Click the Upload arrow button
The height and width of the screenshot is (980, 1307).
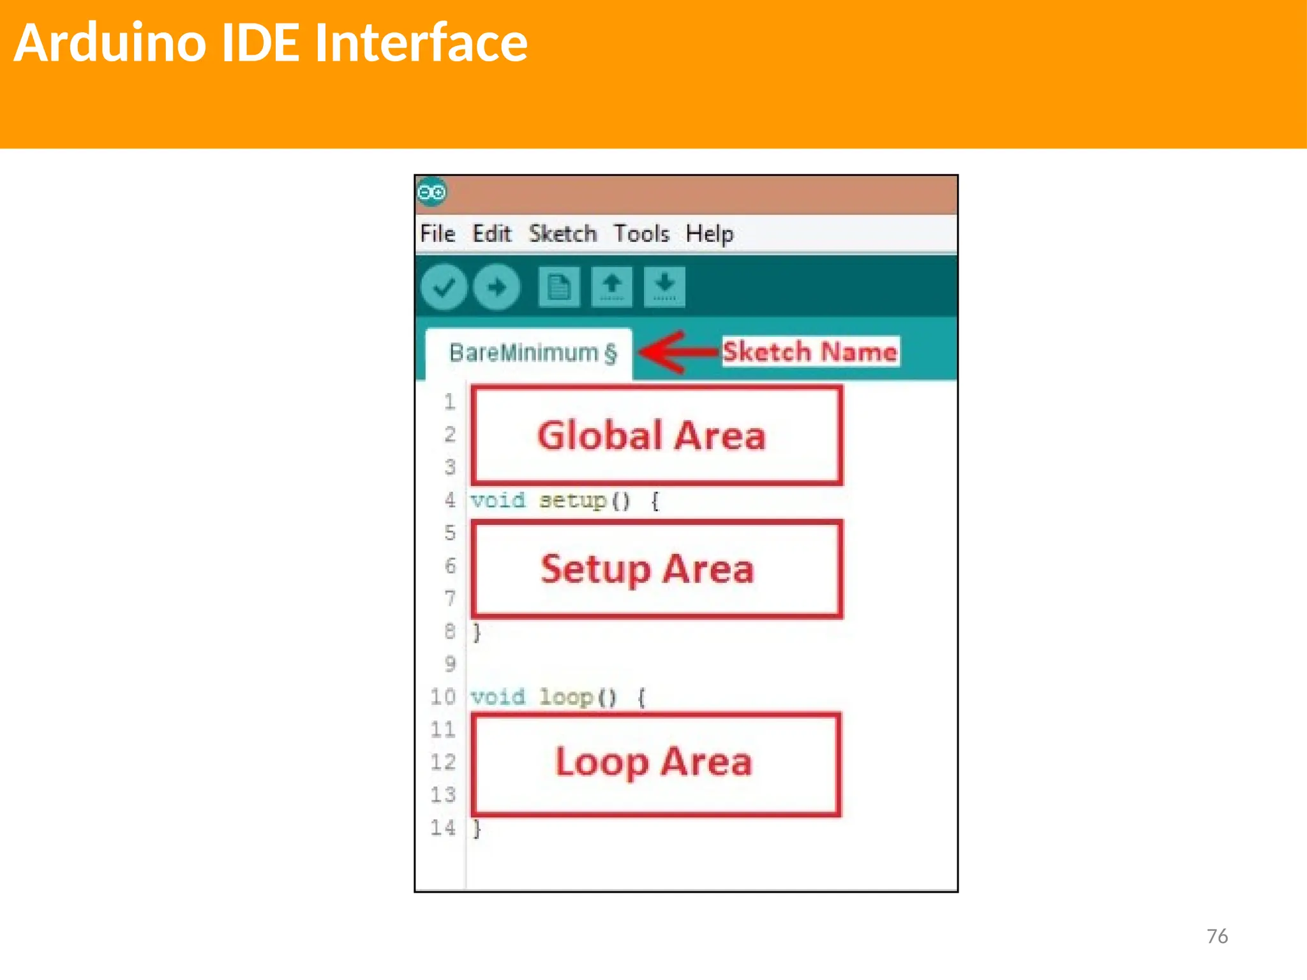point(497,287)
